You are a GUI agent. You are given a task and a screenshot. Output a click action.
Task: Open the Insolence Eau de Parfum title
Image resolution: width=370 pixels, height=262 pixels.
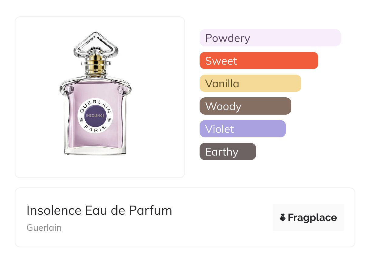point(99,210)
